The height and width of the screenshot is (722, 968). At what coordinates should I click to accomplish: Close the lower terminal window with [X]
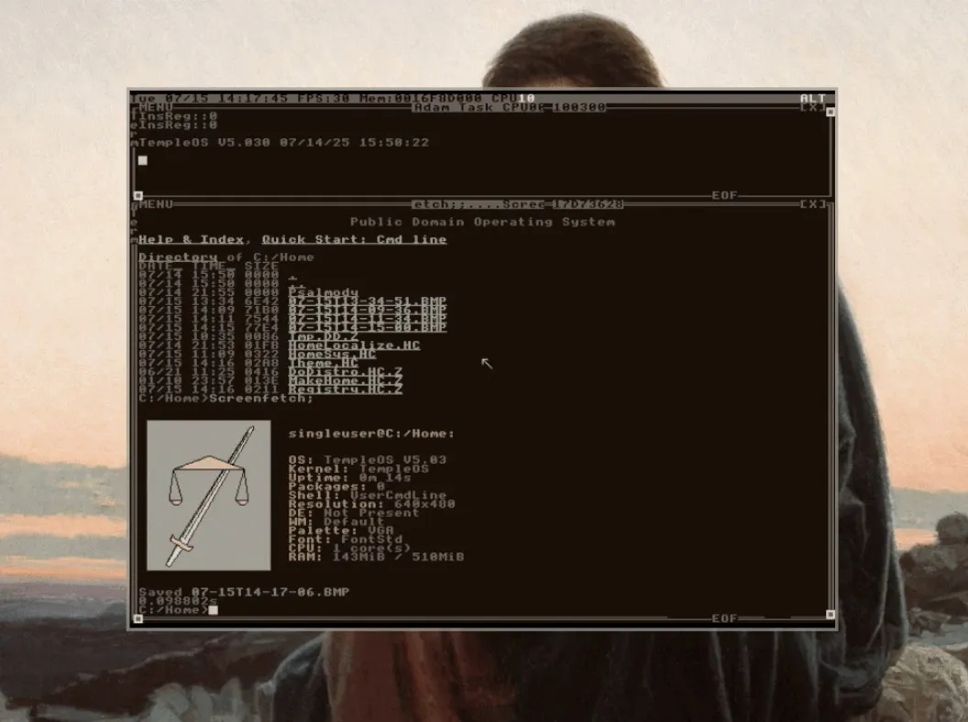pyautogui.click(x=812, y=204)
